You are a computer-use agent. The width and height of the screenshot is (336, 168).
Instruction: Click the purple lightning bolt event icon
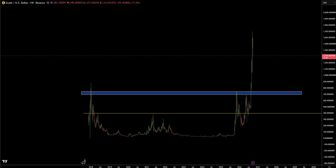click(253, 163)
